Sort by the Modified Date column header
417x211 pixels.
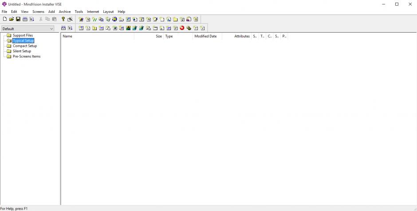(x=207, y=36)
